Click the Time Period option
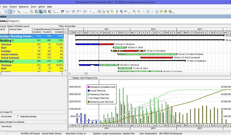 pos(6,126)
